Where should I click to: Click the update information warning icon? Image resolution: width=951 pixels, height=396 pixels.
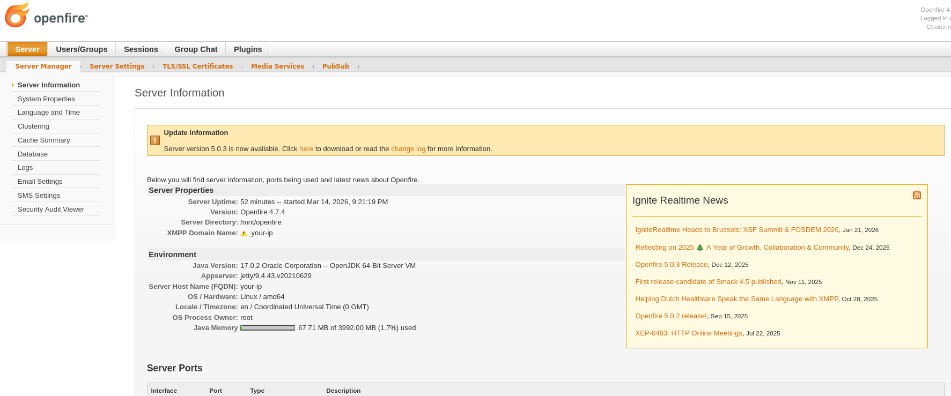tap(155, 140)
